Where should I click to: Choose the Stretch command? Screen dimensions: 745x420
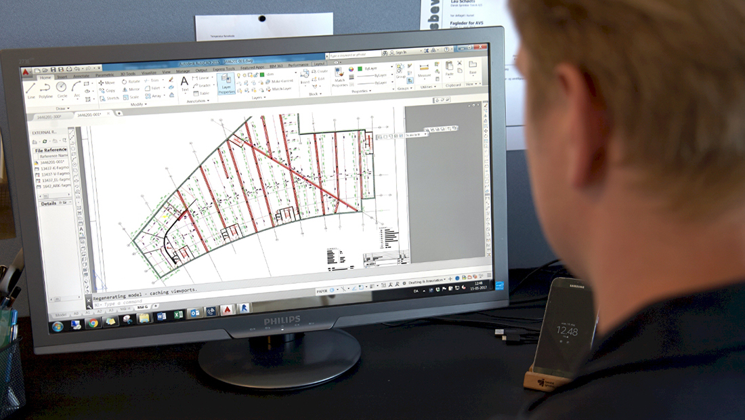tap(109, 98)
